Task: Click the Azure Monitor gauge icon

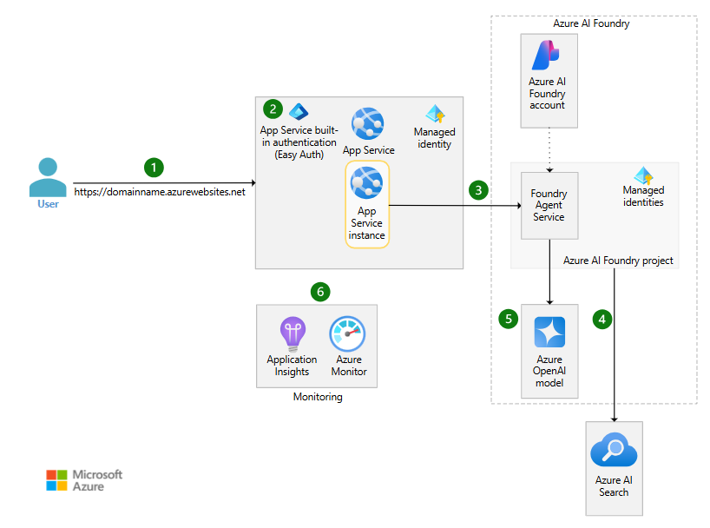Action: (347, 334)
